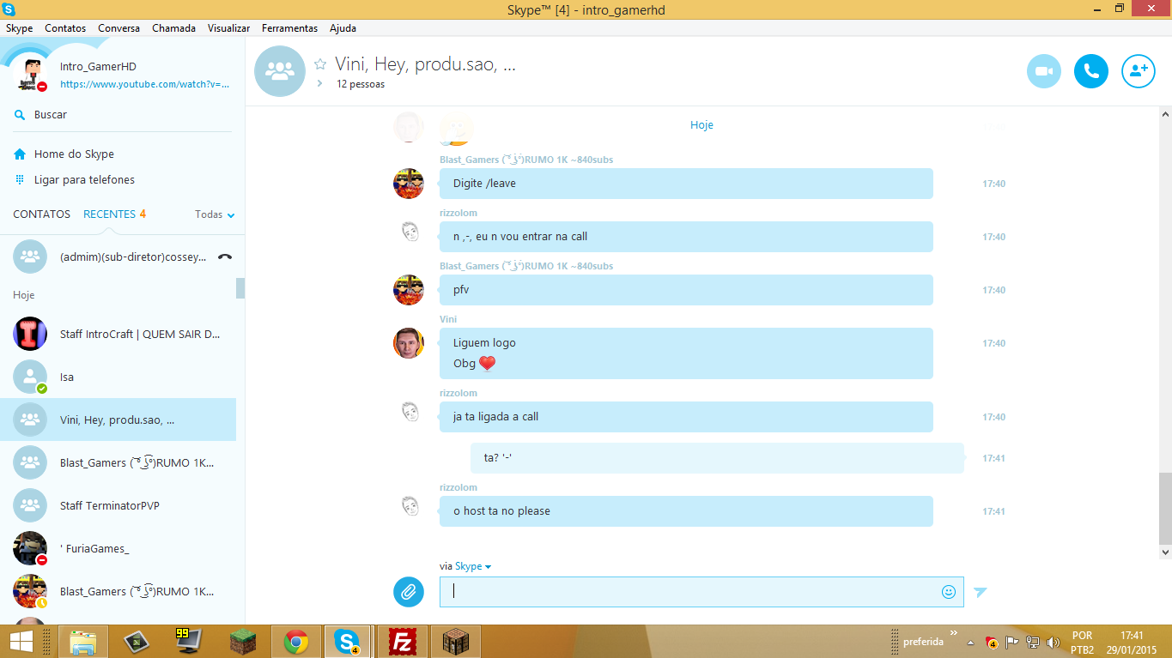Open the Conversa menu

pyautogui.click(x=118, y=28)
